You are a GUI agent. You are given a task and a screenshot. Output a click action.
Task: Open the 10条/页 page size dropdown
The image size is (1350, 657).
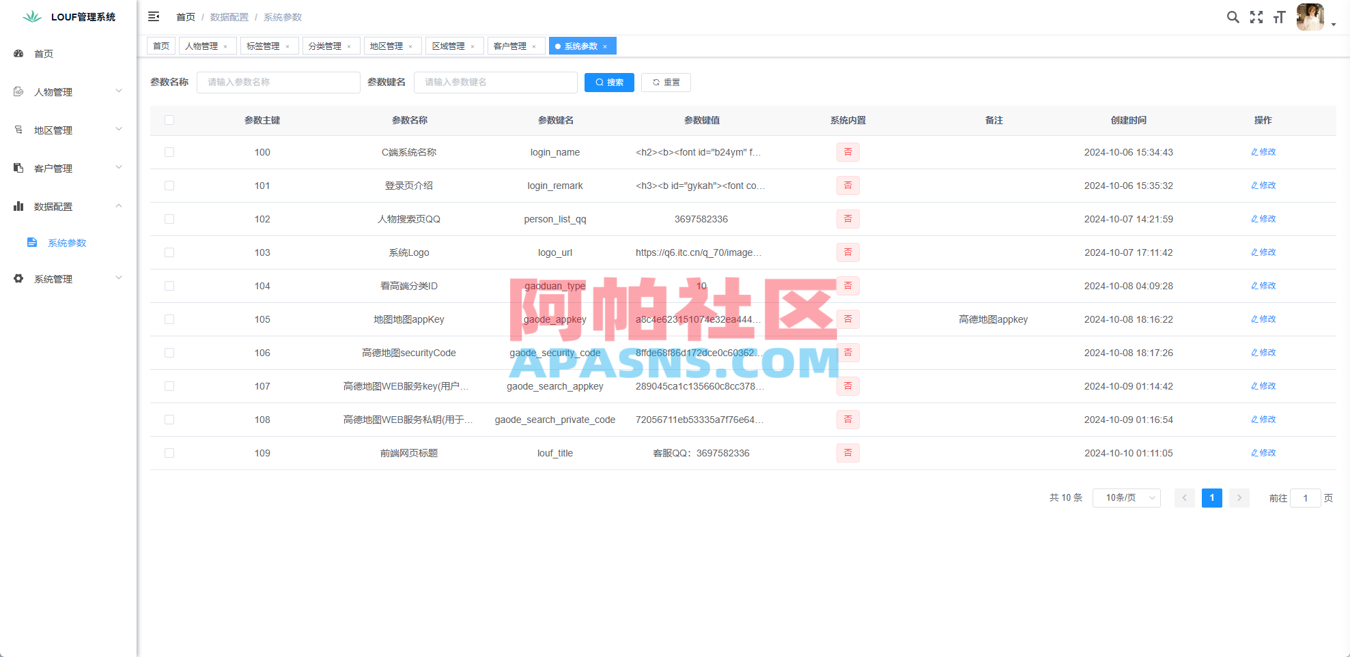[1127, 498]
